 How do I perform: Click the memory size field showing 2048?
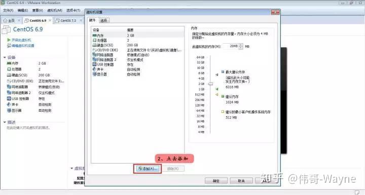click(x=231, y=46)
